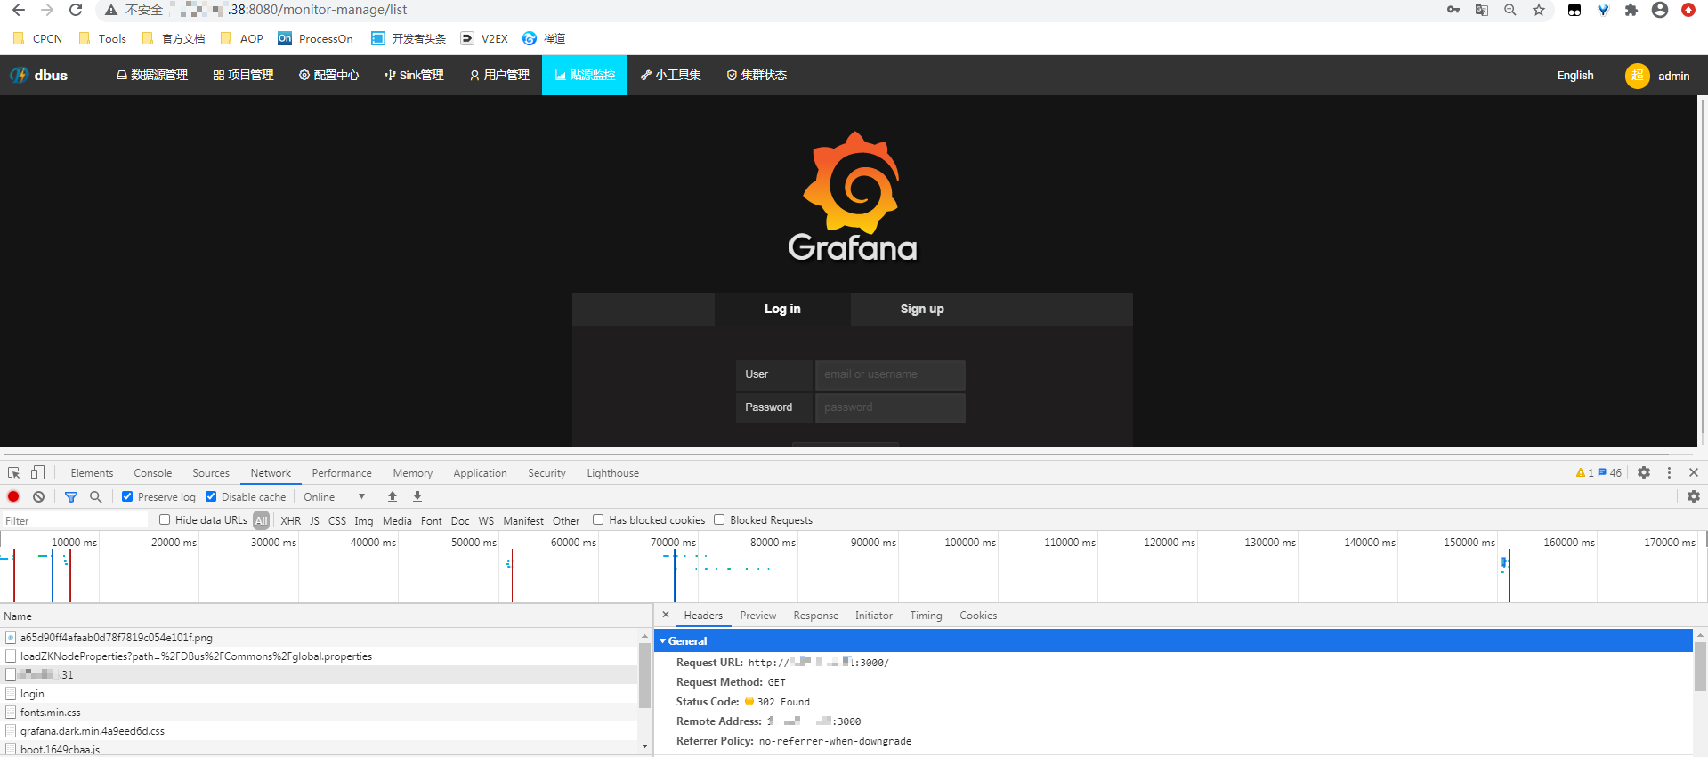1708x757 pixels.
Task: Select the login request row
Action: (x=319, y=694)
